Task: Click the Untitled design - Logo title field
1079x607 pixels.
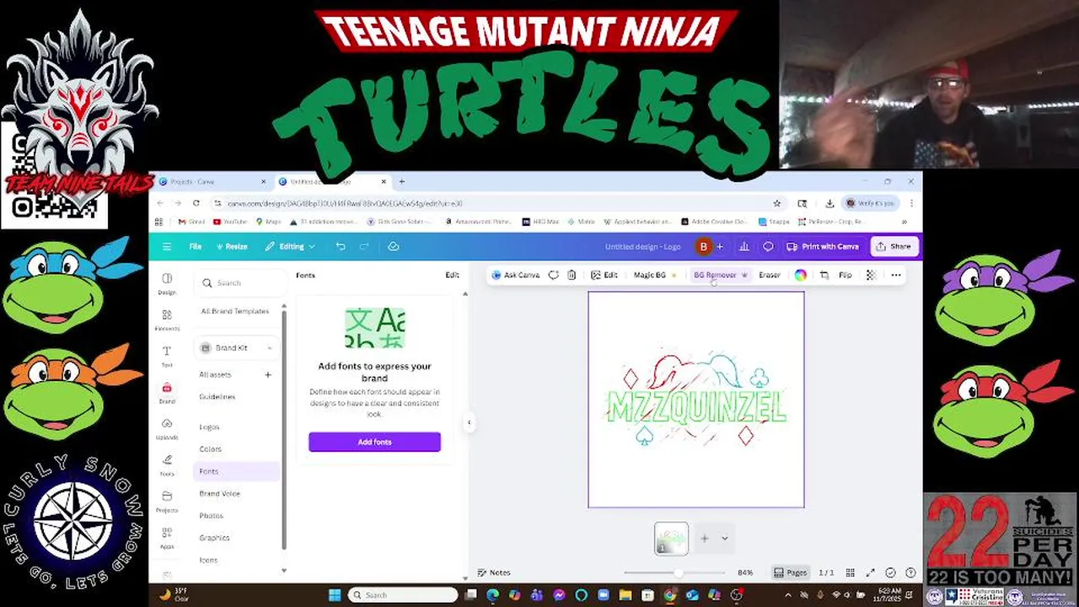Action: pyautogui.click(x=642, y=246)
